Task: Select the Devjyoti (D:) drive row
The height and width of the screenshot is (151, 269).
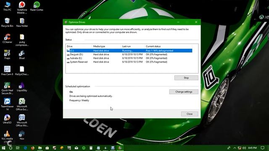Action: [x=129, y=55]
